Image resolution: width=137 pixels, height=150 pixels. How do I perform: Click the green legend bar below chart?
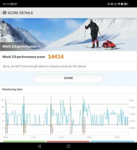24,141
